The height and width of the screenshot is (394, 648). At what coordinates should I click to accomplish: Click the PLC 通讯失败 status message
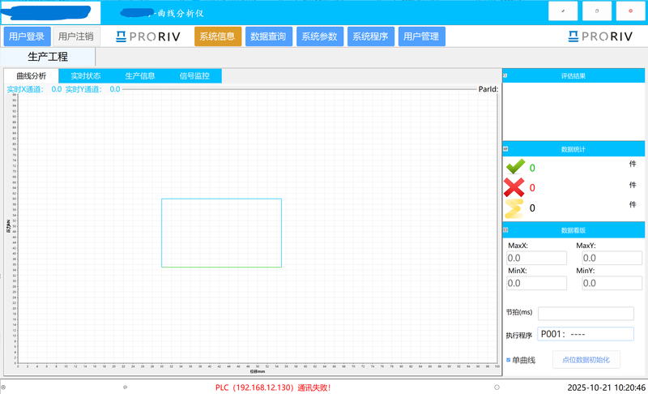(x=273, y=388)
